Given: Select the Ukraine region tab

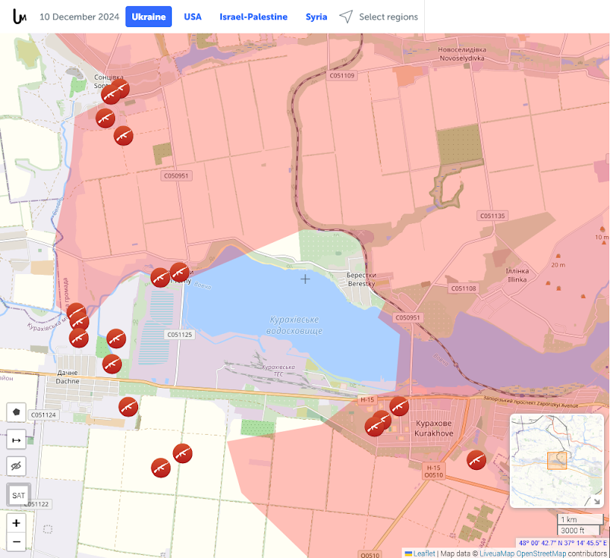Looking at the screenshot, I should [149, 16].
